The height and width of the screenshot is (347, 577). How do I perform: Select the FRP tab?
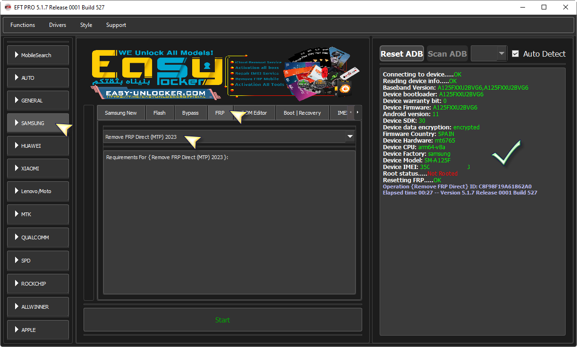pyautogui.click(x=220, y=113)
